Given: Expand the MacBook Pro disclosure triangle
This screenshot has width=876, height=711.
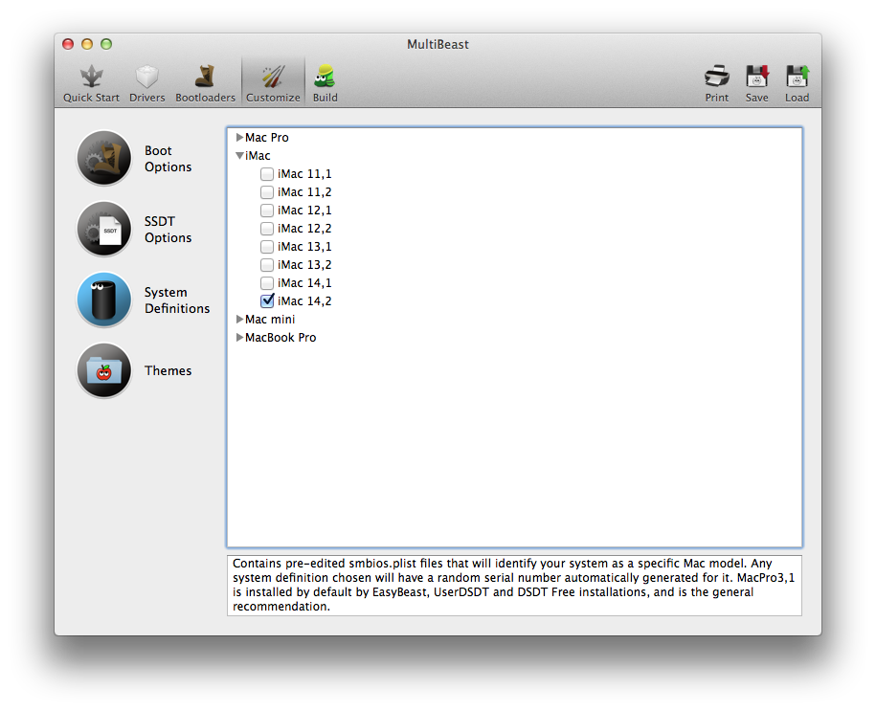Looking at the screenshot, I should pos(239,338).
